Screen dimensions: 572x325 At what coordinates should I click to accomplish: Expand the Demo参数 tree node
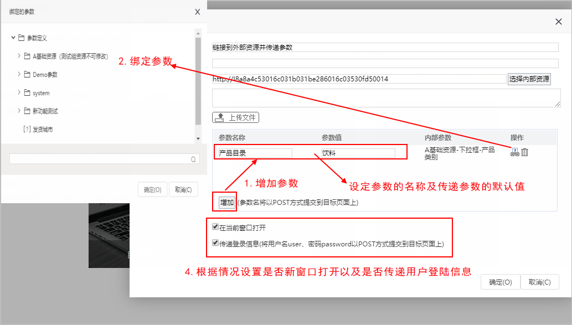coord(19,74)
